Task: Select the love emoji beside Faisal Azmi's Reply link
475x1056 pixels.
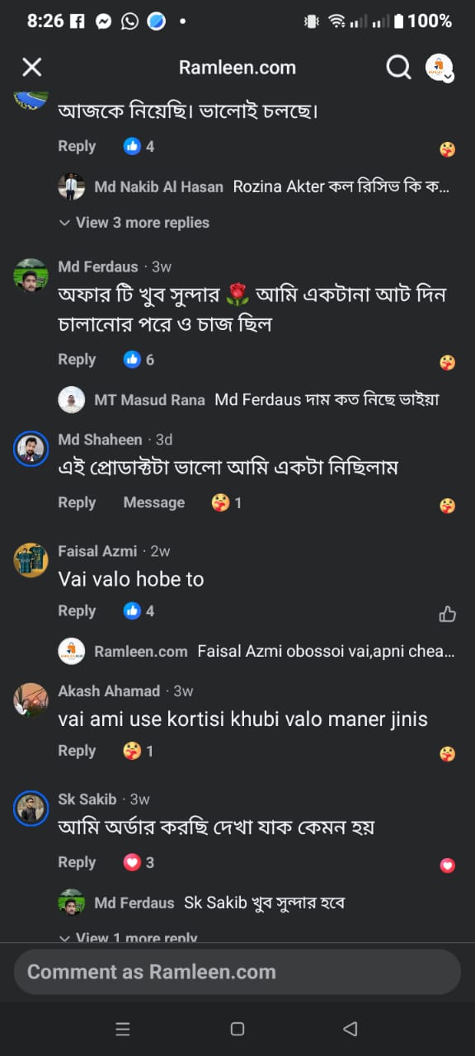Action: (x=447, y=614)
